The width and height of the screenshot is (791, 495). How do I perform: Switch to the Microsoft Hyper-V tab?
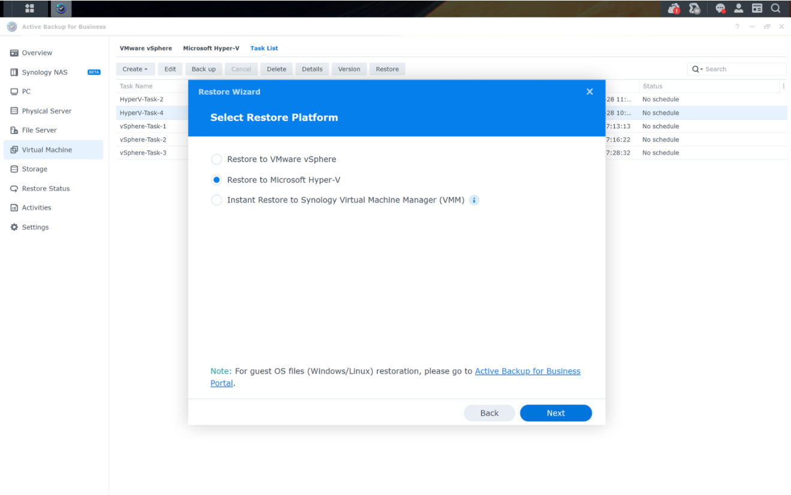pyautogui.click(x=211, y=48)
